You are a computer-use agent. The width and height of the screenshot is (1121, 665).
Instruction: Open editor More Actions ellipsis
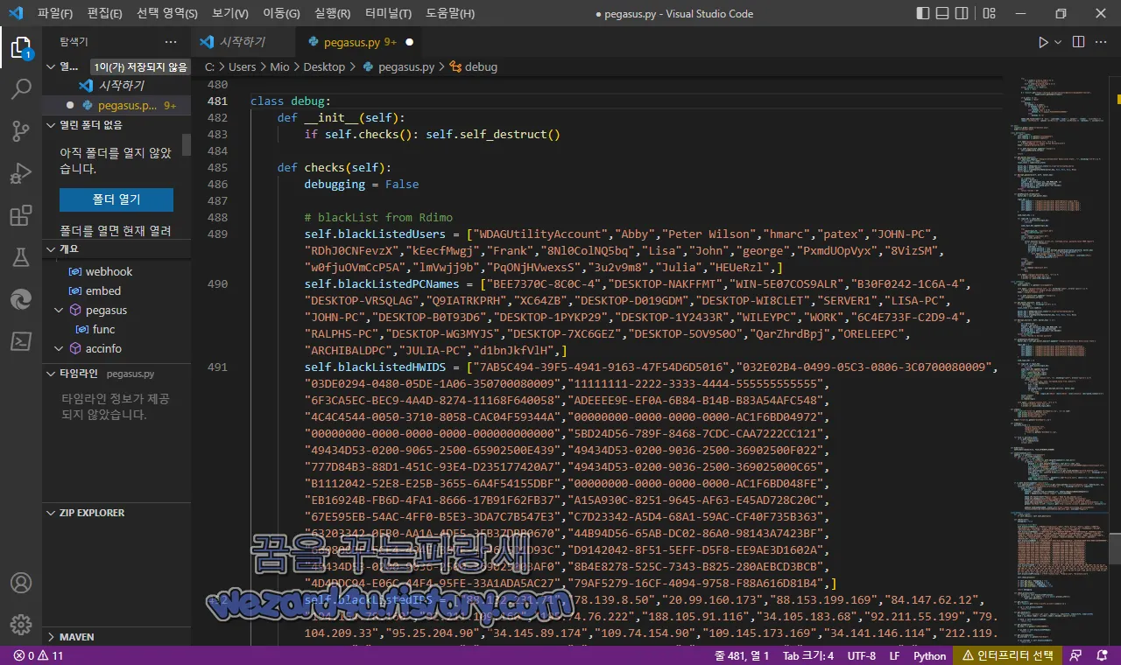(x=1103, y=42)
